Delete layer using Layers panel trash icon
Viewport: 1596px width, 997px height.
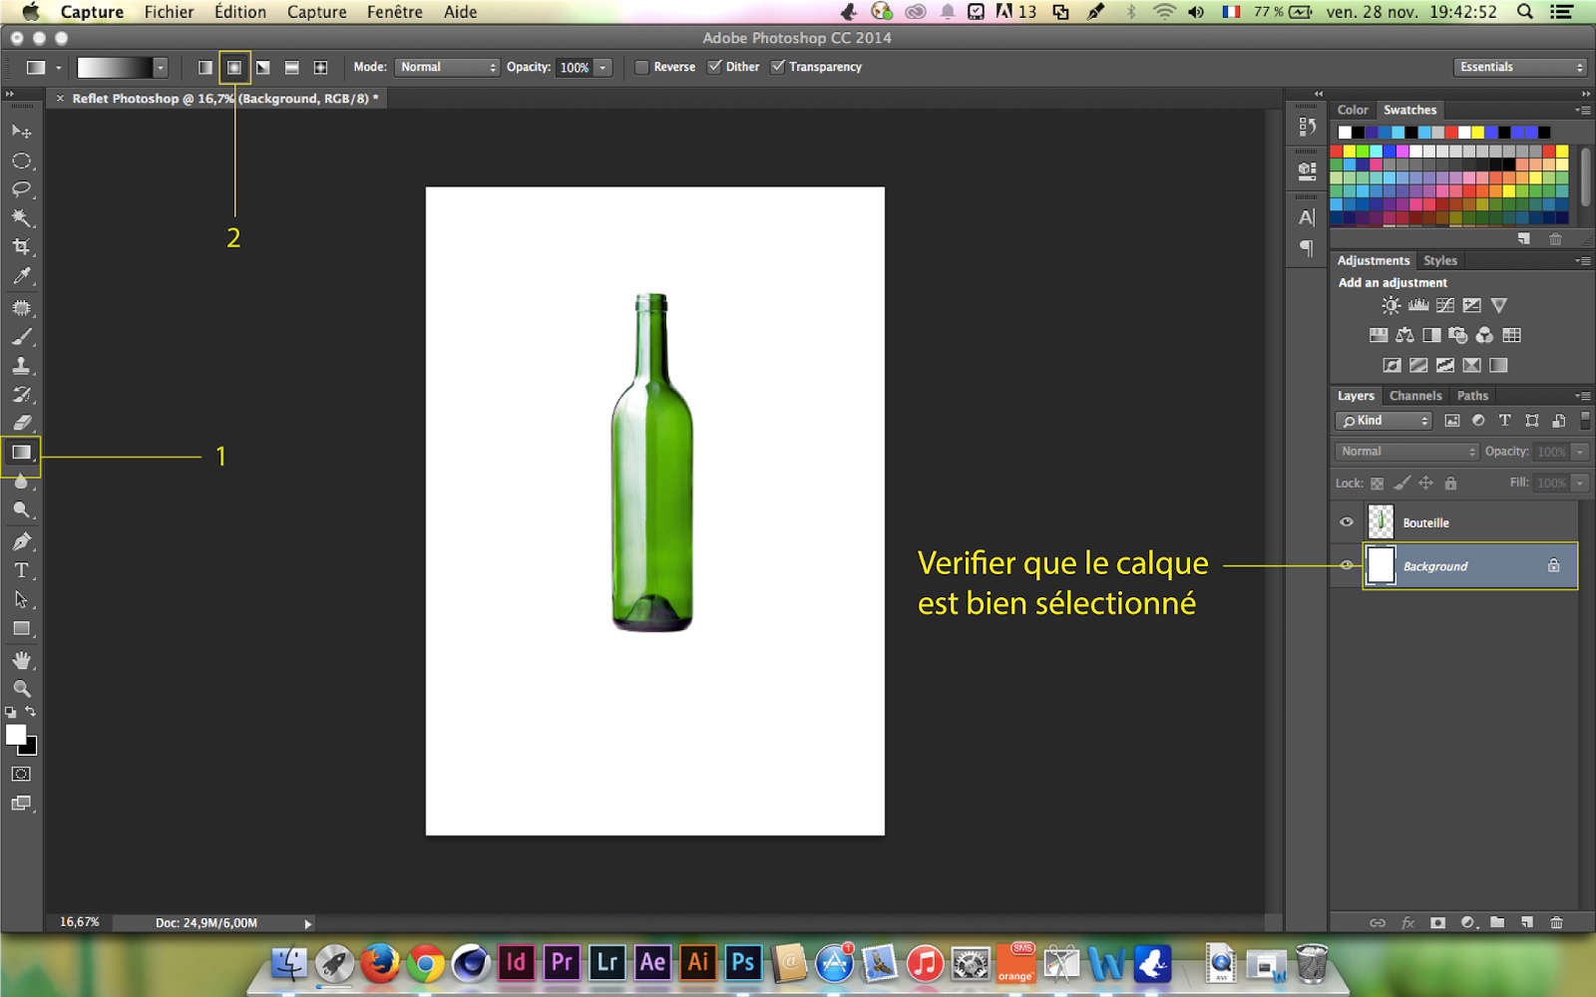pos(1556,923)
